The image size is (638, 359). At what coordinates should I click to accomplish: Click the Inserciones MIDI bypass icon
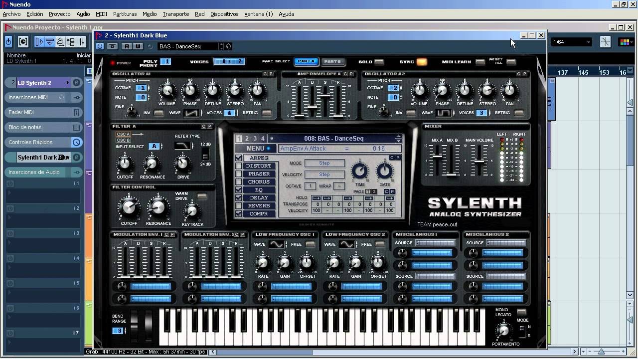[x=76, y=97]
